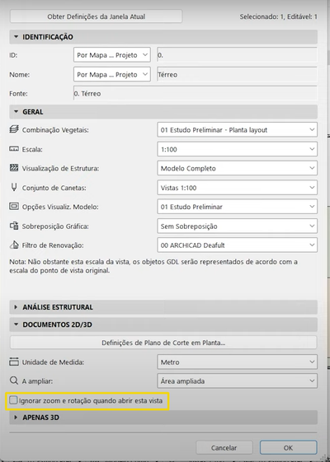Viewport: 330px width, 462px height.
Task: Click the Sobreposição Gráfica icon
Action: [x=14, y=226]
